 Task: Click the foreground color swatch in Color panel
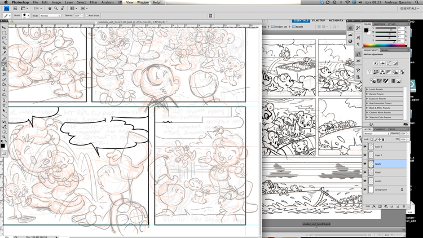point(366,30)
